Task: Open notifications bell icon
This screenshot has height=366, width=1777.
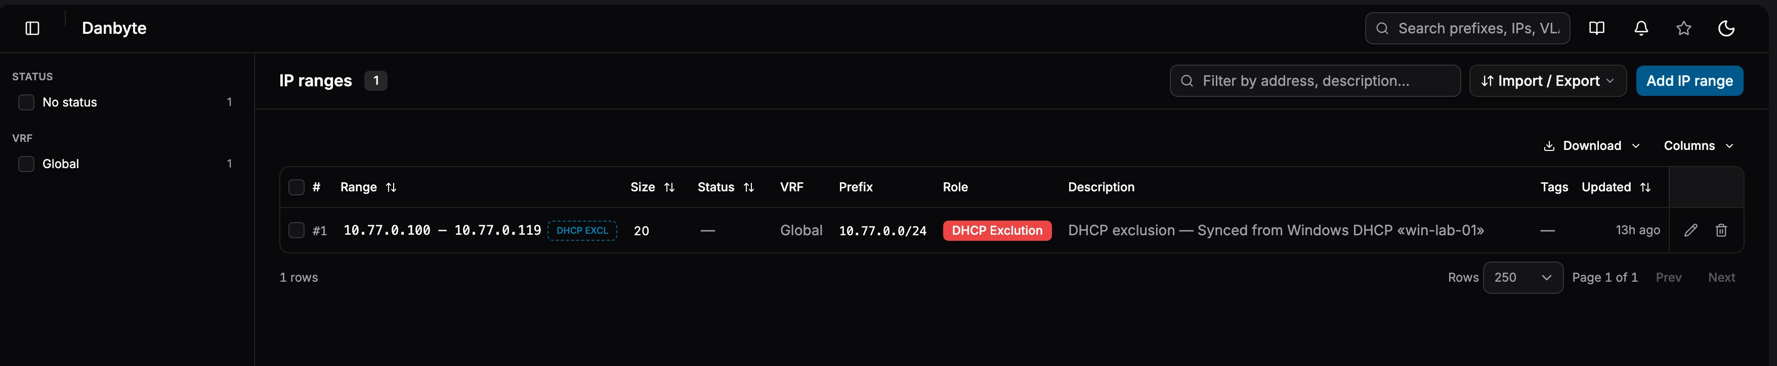Action: [x=1641, y=28]
